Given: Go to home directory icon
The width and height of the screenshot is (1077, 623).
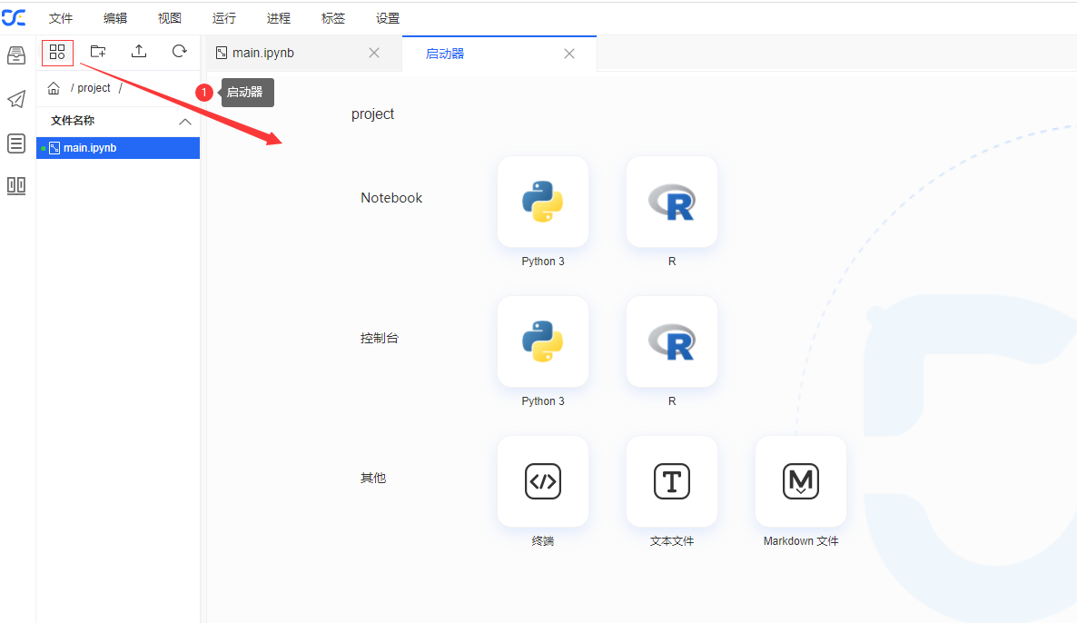Looking at the screenshot, I should pyautogui.click(x=54, y=88).
